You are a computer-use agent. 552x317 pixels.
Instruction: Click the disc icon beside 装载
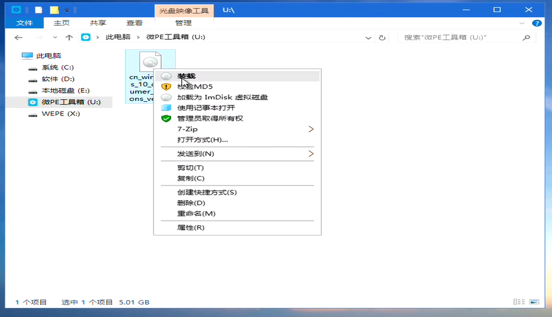pos(166,76)
